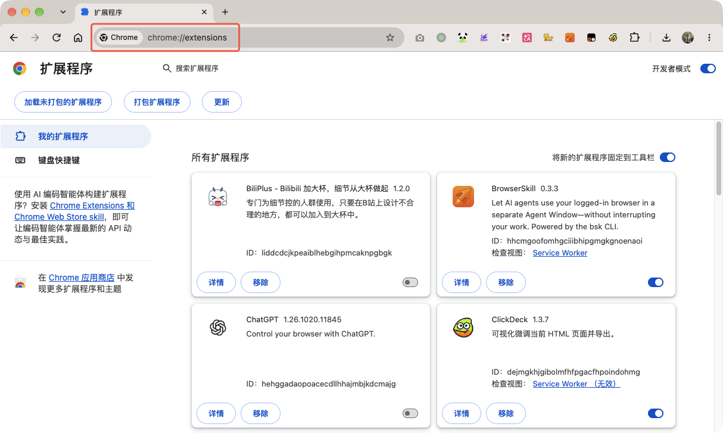Enable the ChatGPT extension toggle
723x433 pixels.
coord(410,413)
